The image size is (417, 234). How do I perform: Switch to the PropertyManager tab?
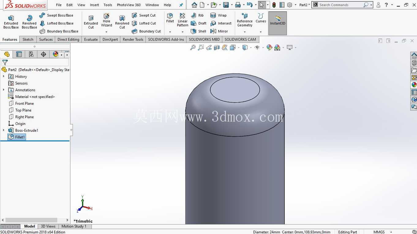(x=19, y=54)
